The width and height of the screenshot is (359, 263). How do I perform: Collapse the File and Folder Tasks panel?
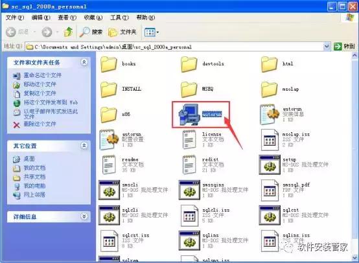point(84,62)
